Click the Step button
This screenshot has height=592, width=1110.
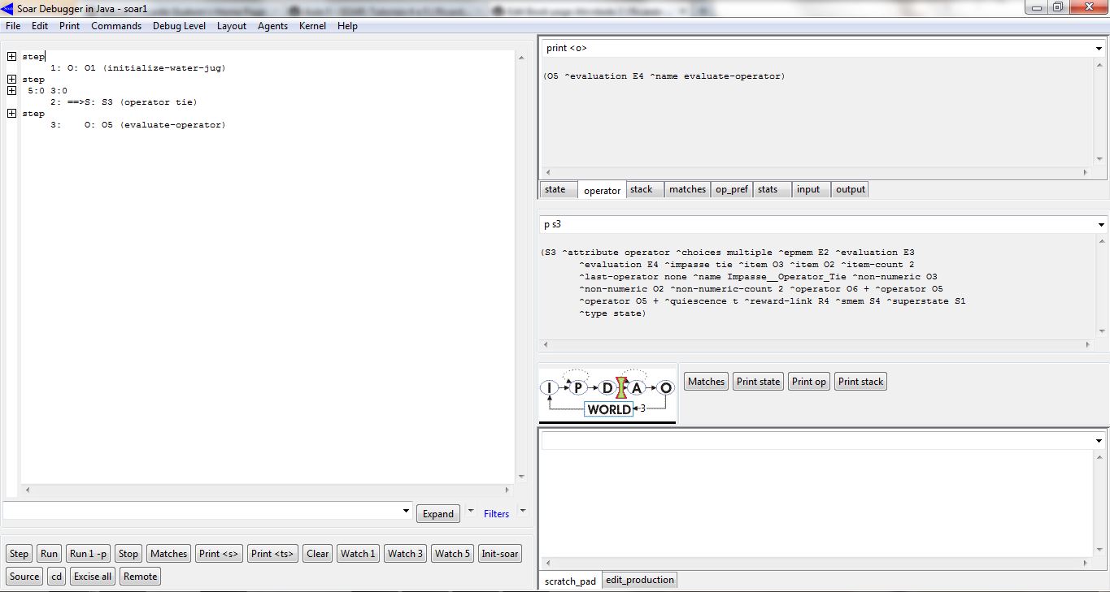pyautogui.click(x=19, y=554)
